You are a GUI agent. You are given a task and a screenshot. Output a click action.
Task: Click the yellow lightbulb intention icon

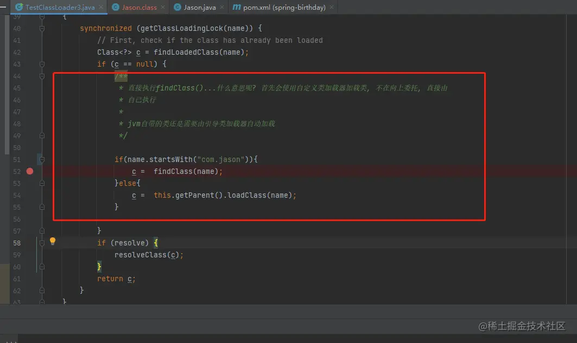(53, 241)
